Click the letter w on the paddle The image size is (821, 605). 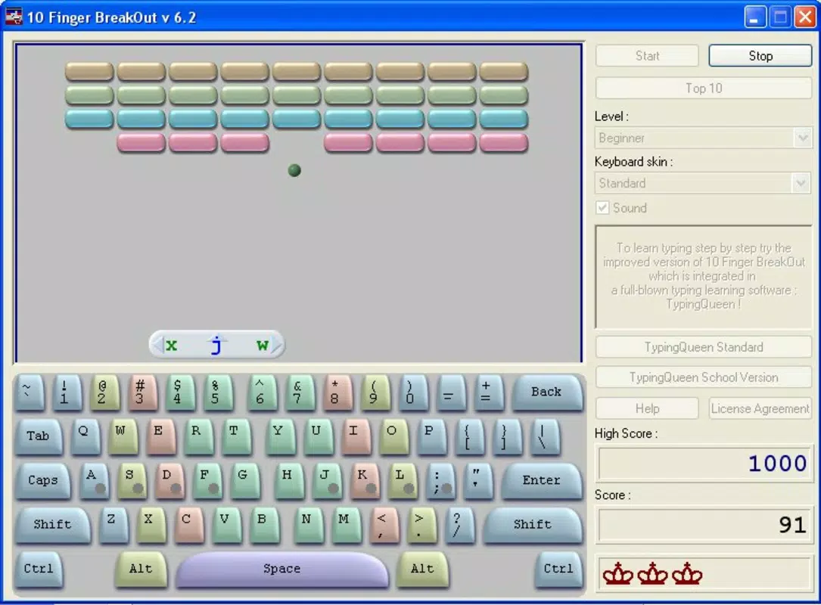tap(263, 345)
